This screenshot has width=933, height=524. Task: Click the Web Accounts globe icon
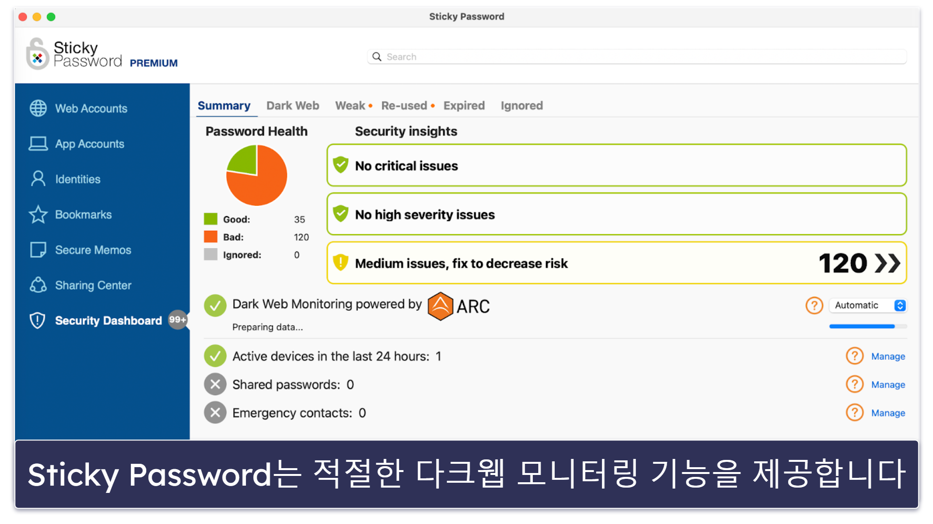click(x=38, y=108)
